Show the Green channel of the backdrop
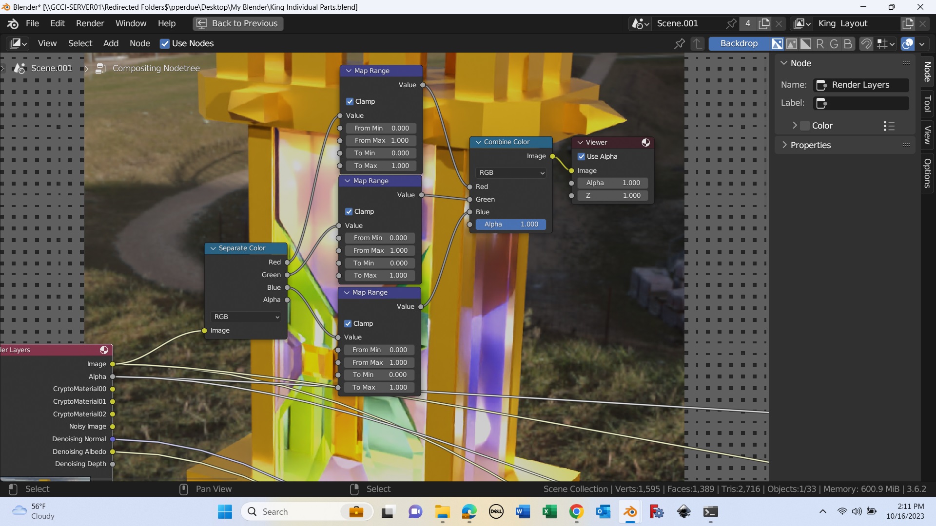 (834, 44)
